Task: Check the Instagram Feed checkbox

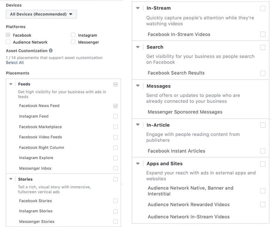Action: click(116, 116)
